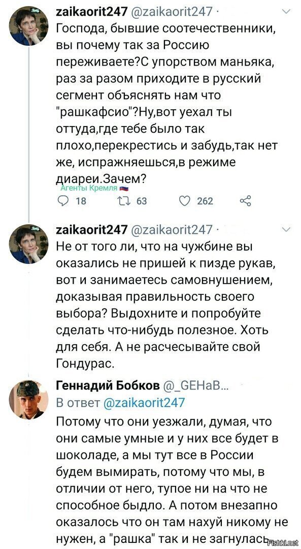Click zaikaorit247 name on the first tweet
The image size is (301, 549).
pos(91,12)
